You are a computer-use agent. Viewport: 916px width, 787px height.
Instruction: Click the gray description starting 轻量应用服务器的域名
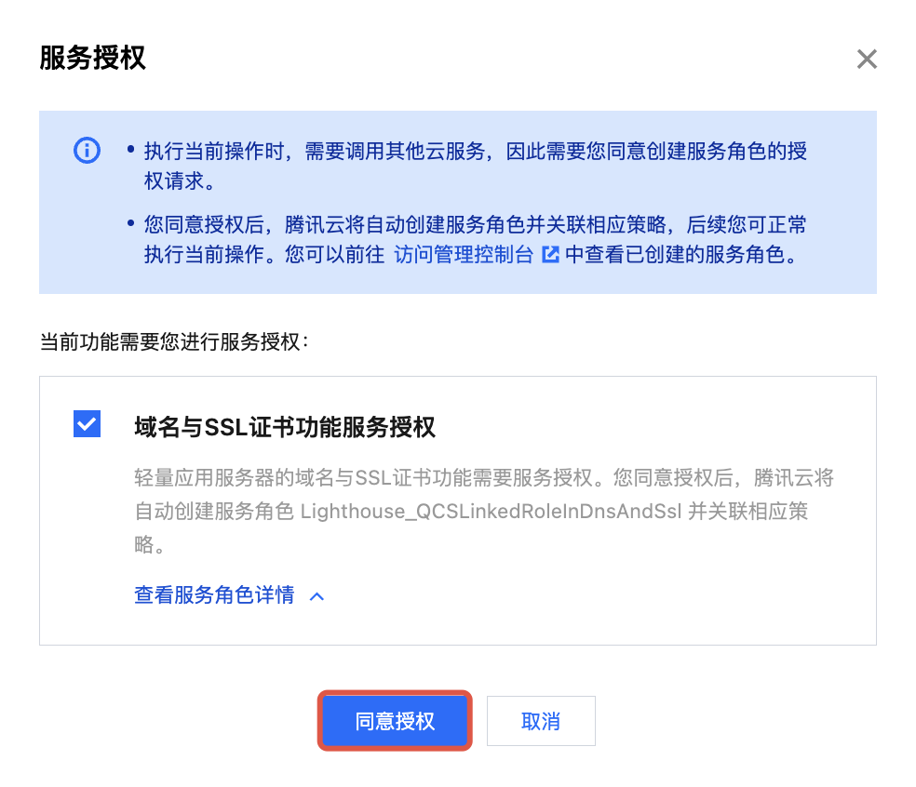point(484,511)
